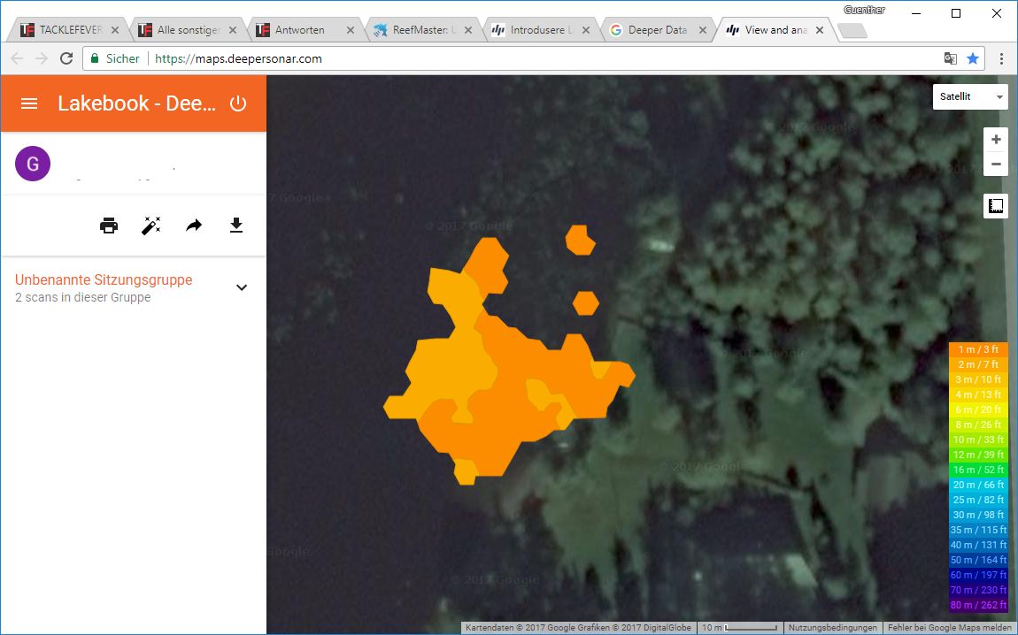Click the 1 m / 3 ft depth swatch
Screen dimensions: 1018x635
click(x=978, y=349)
